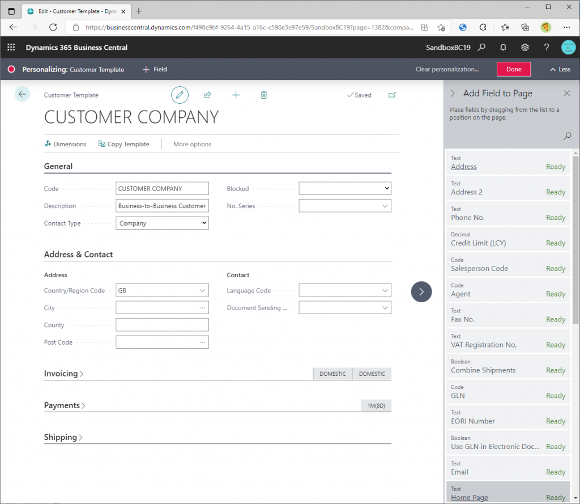This screenshot has height=504, width=580.
Task: Click the General section heading
Action: coord(58,166)
